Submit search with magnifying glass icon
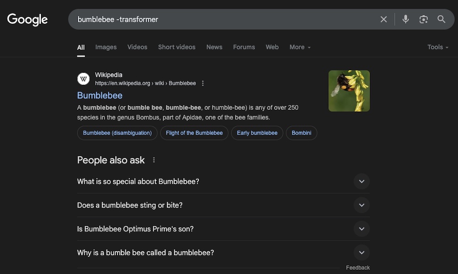 click(x=441, y=19)
